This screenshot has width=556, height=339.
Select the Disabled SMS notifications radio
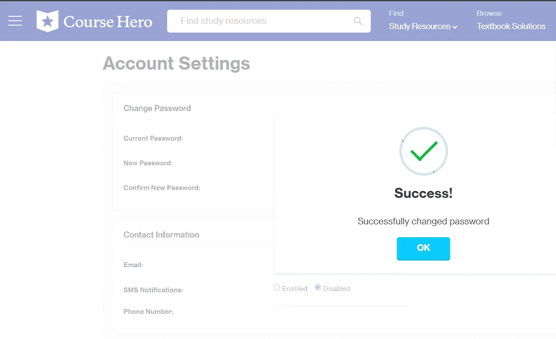(x=317, y=287)
